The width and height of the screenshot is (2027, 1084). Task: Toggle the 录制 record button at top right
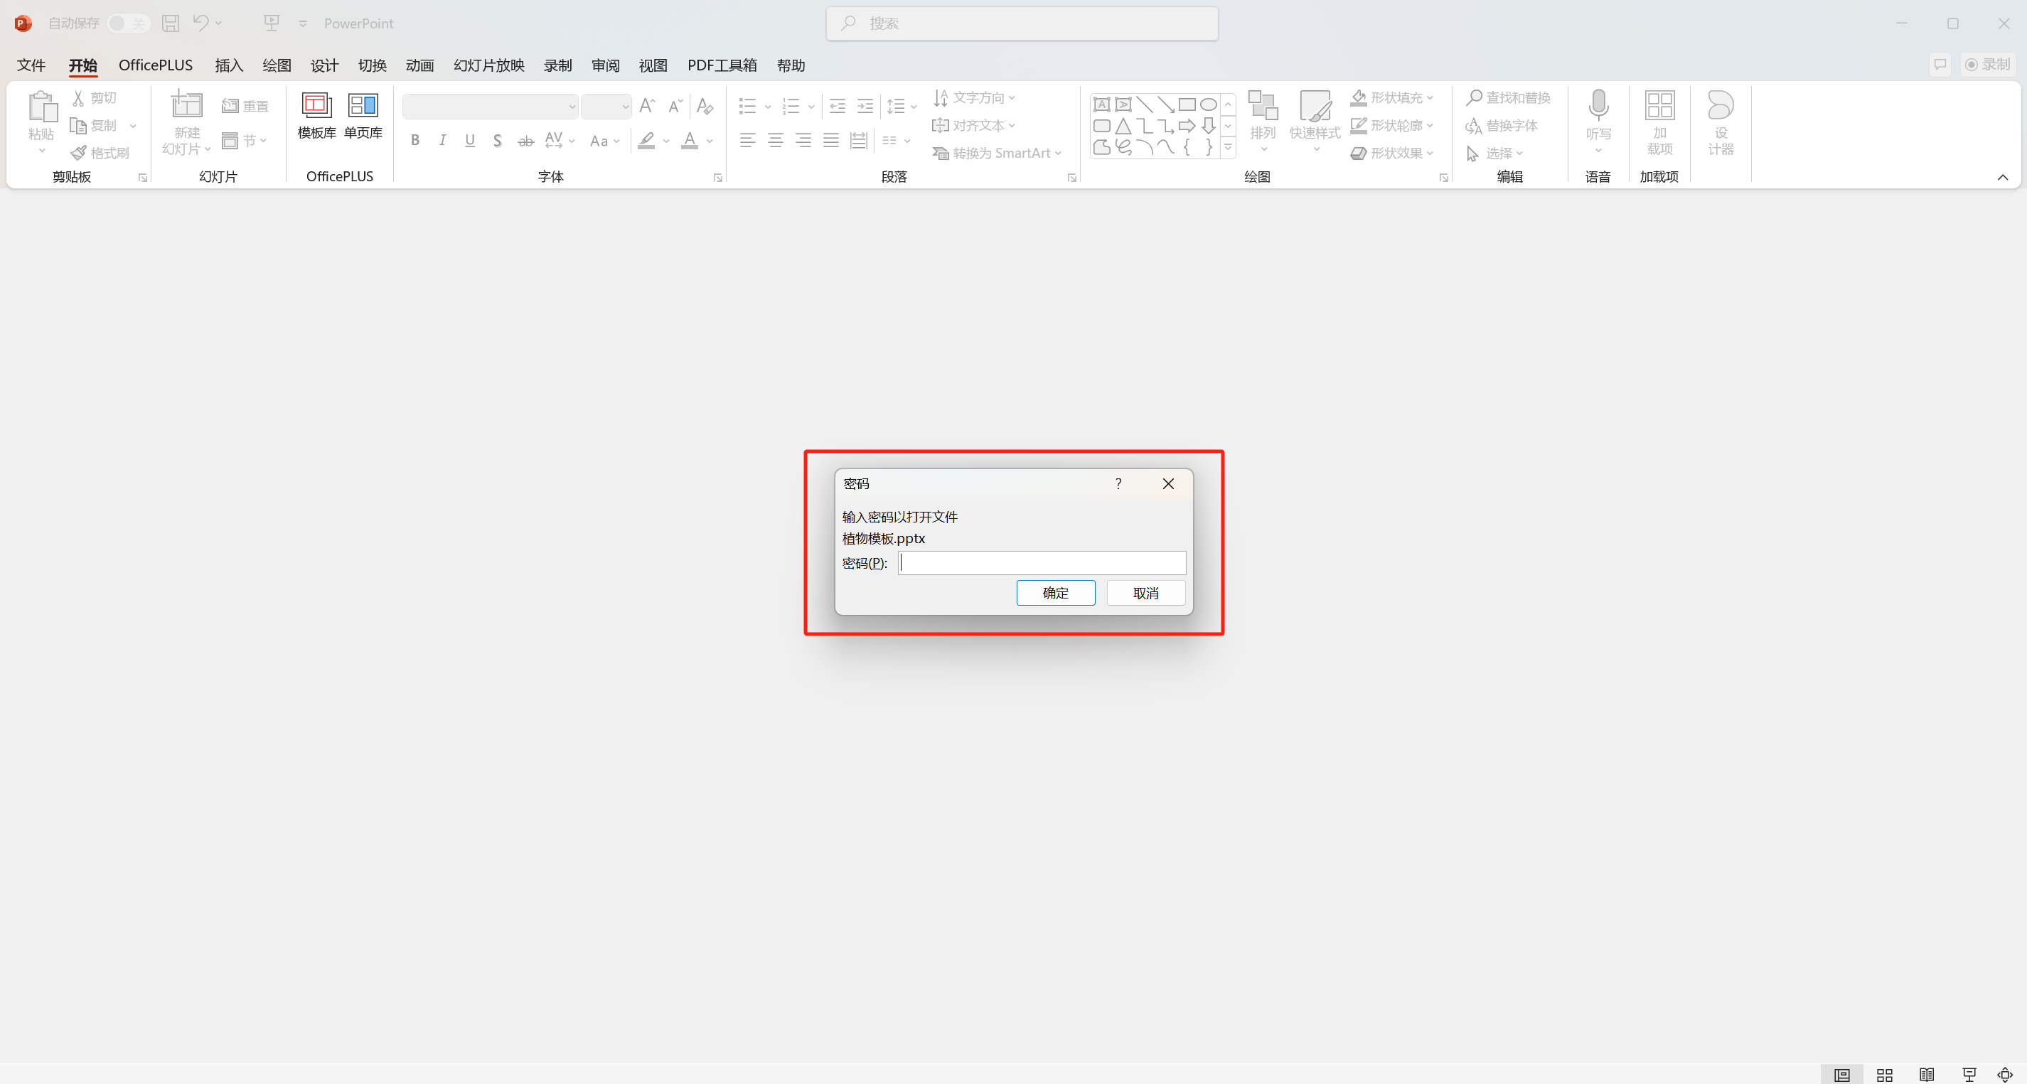(x=1988, y=65)
